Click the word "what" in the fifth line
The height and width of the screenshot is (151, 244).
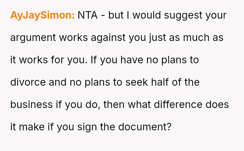(x=139, y=105)
